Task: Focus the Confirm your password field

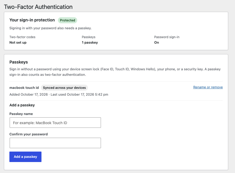Action: coord(55,143)
